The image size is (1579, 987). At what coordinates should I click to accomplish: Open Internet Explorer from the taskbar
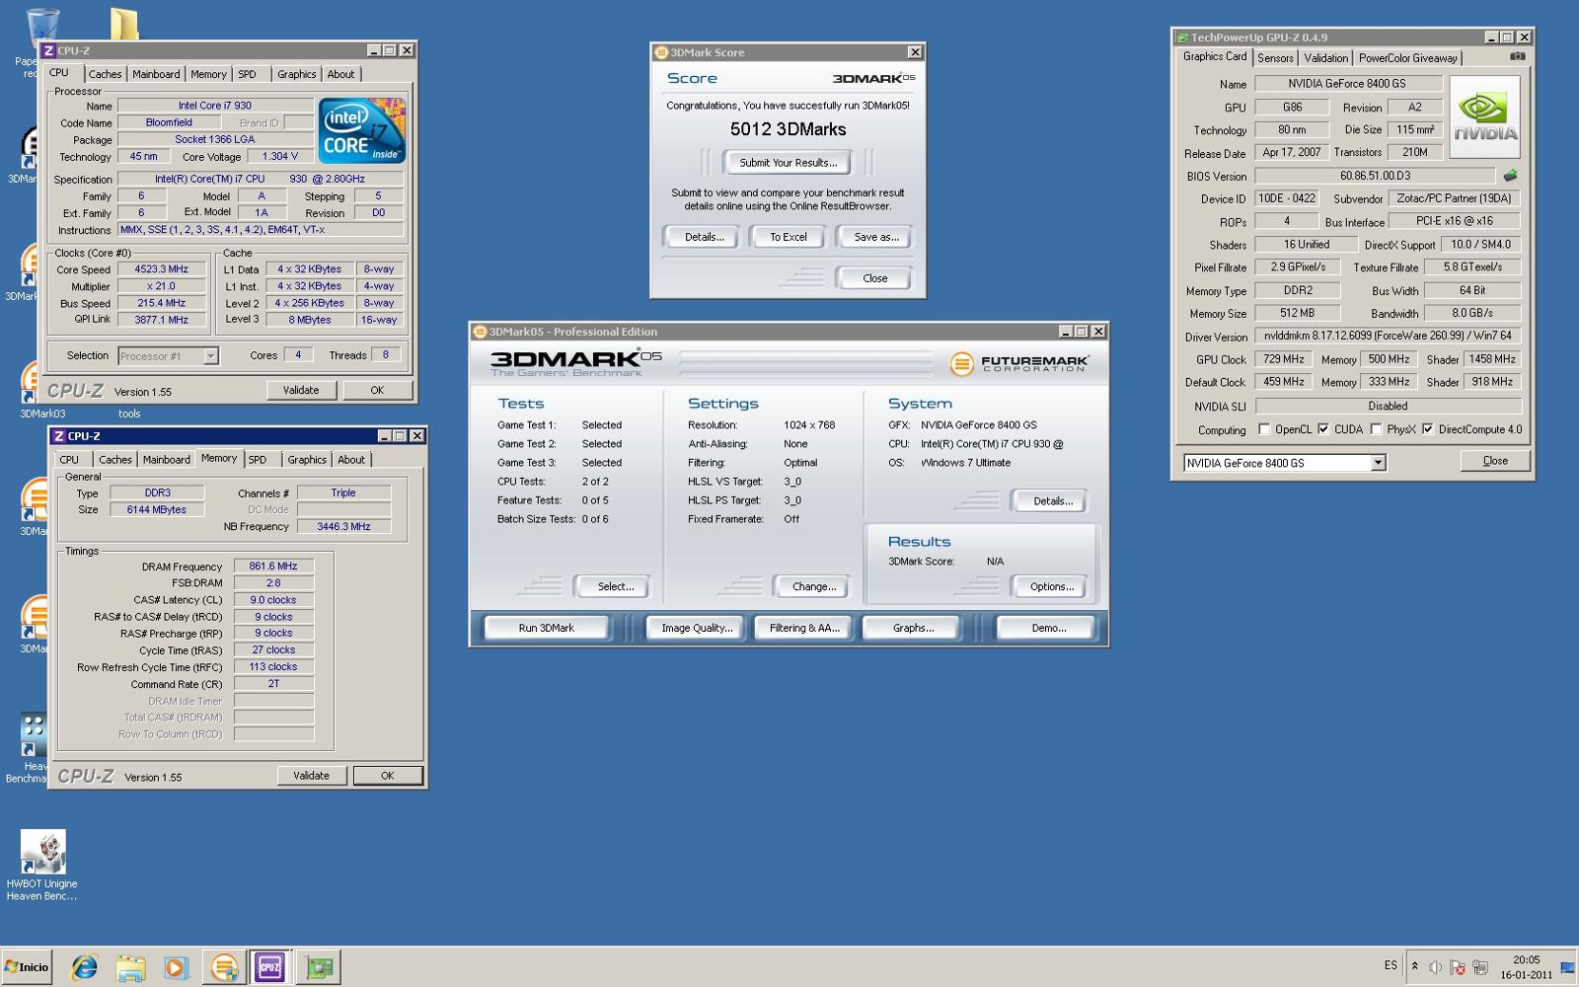pos(85,967)
